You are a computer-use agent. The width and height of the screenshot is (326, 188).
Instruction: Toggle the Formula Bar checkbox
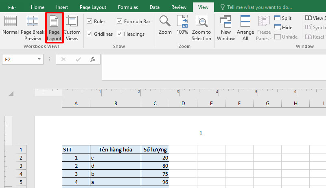click(119, 21)
